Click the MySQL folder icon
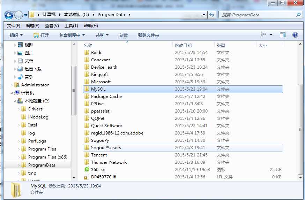The width and height of the screenshot is (305, 200). pos(87,89)
